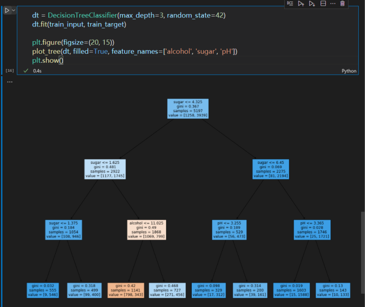The width and height of the screenshot is (365, 307).
Task: Click the tree node sugar <= 1.625
Action: [x=105, y=169]
